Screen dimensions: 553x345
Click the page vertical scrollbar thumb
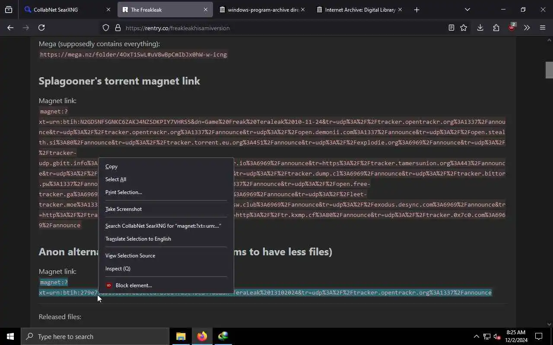(x=549, y=70)
